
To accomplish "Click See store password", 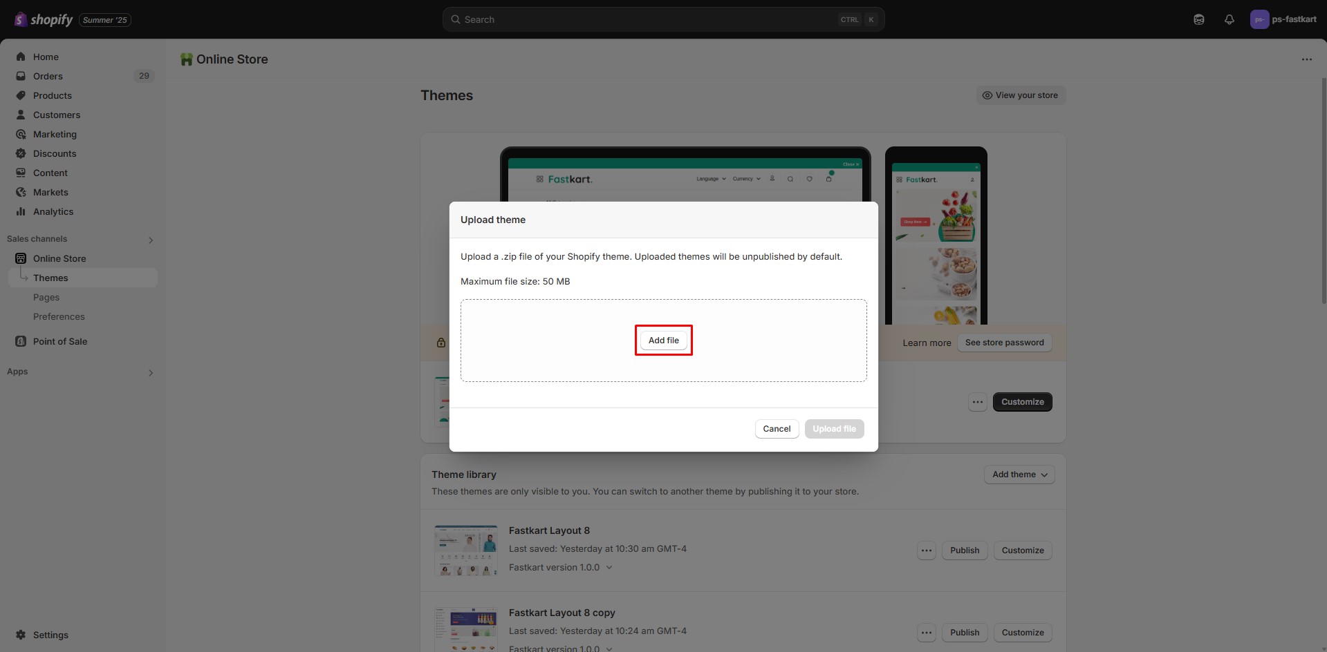I will point(1004,343).
